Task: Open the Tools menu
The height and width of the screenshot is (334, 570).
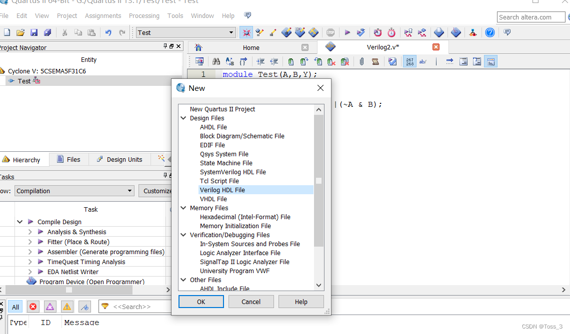Action: coord(175,15)
